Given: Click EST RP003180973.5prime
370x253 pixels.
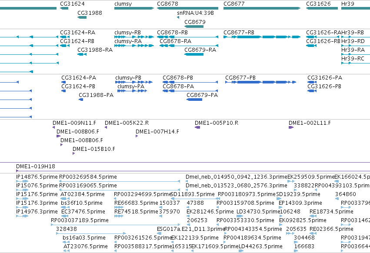Looking at the screenshot, I should 219,199.
